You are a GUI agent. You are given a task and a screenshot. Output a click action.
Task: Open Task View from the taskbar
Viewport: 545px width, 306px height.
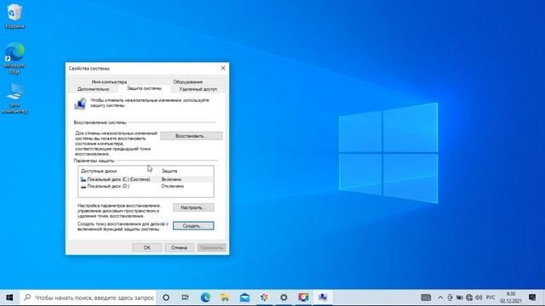pos(186,297)
